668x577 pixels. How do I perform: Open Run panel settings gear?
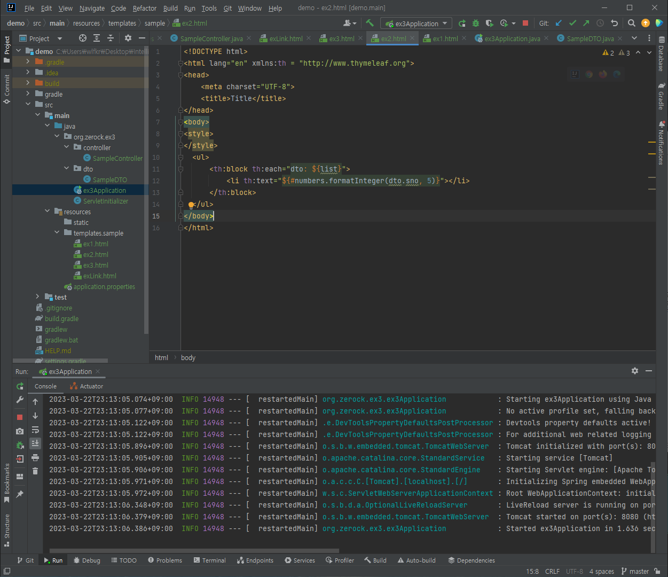[x=635, y=371]
